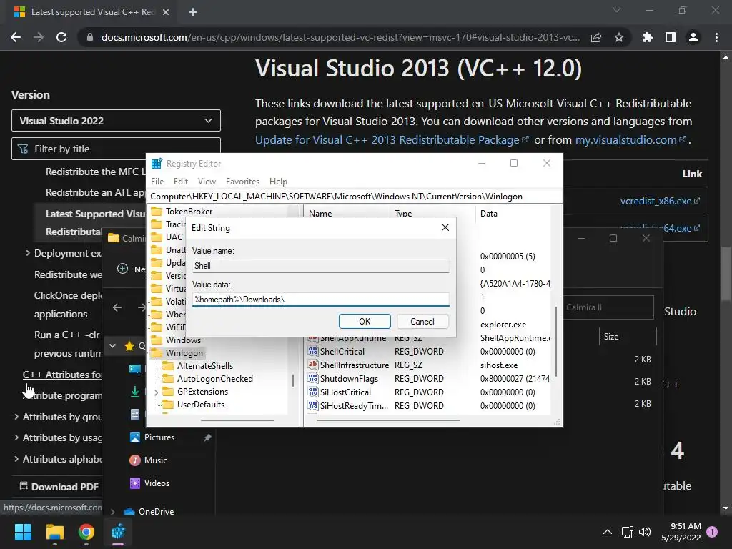Expand Attributes by usage in docs sidebar
This screenshot has width=732, height=549.
[x=16, y=437]
